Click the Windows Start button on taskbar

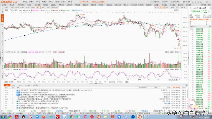(x=2, y=117)
